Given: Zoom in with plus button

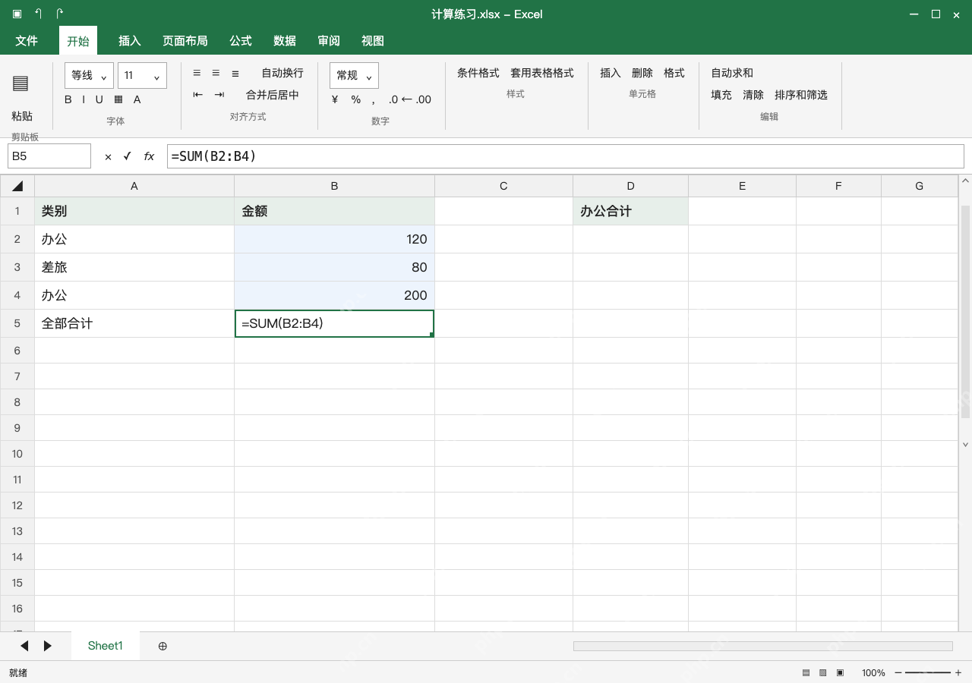Looking at the screenshot, I should pyautogui.click(x=958, y=672).
